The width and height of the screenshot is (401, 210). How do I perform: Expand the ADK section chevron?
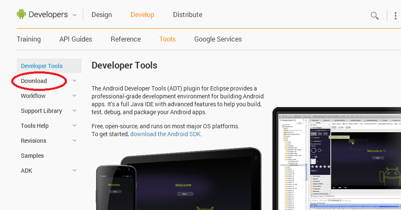74,170
